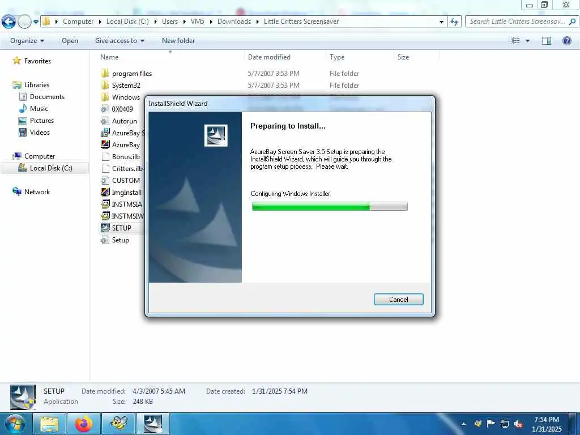Click the search magnifier icon

[x=572, y=22]
